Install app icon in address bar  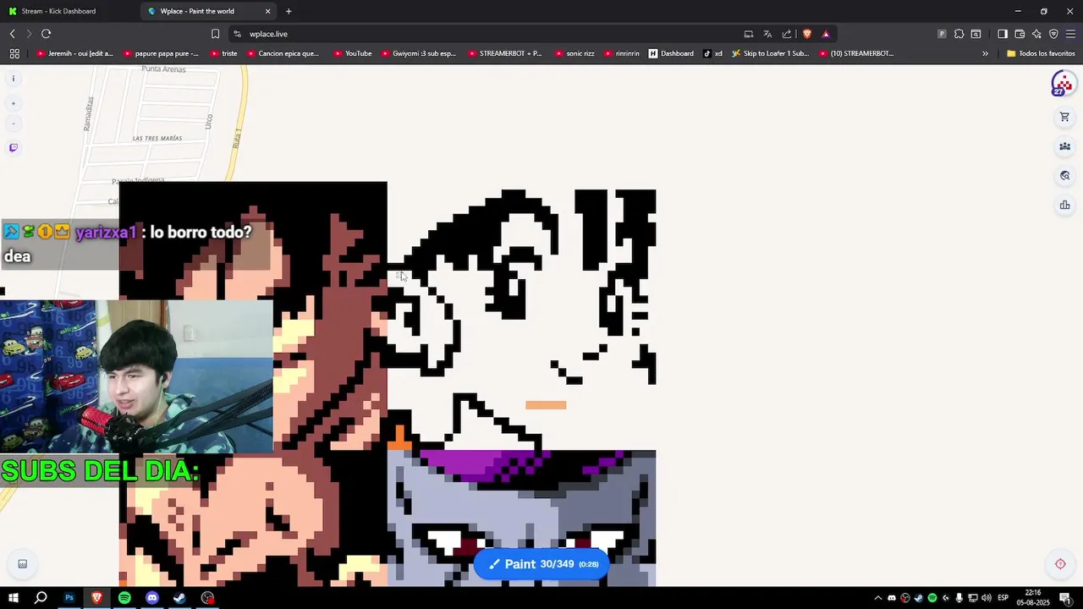(x=748, y=34)
